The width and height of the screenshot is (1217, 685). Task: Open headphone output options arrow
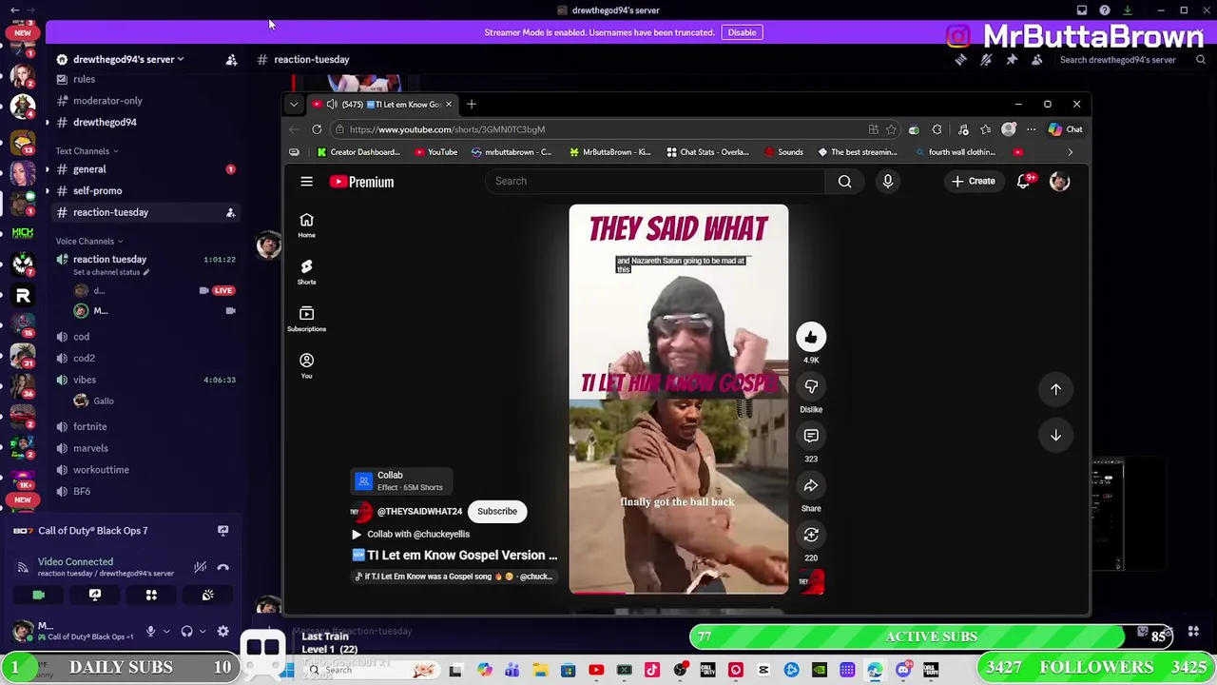pyautogui.click(x=203, y=631)
